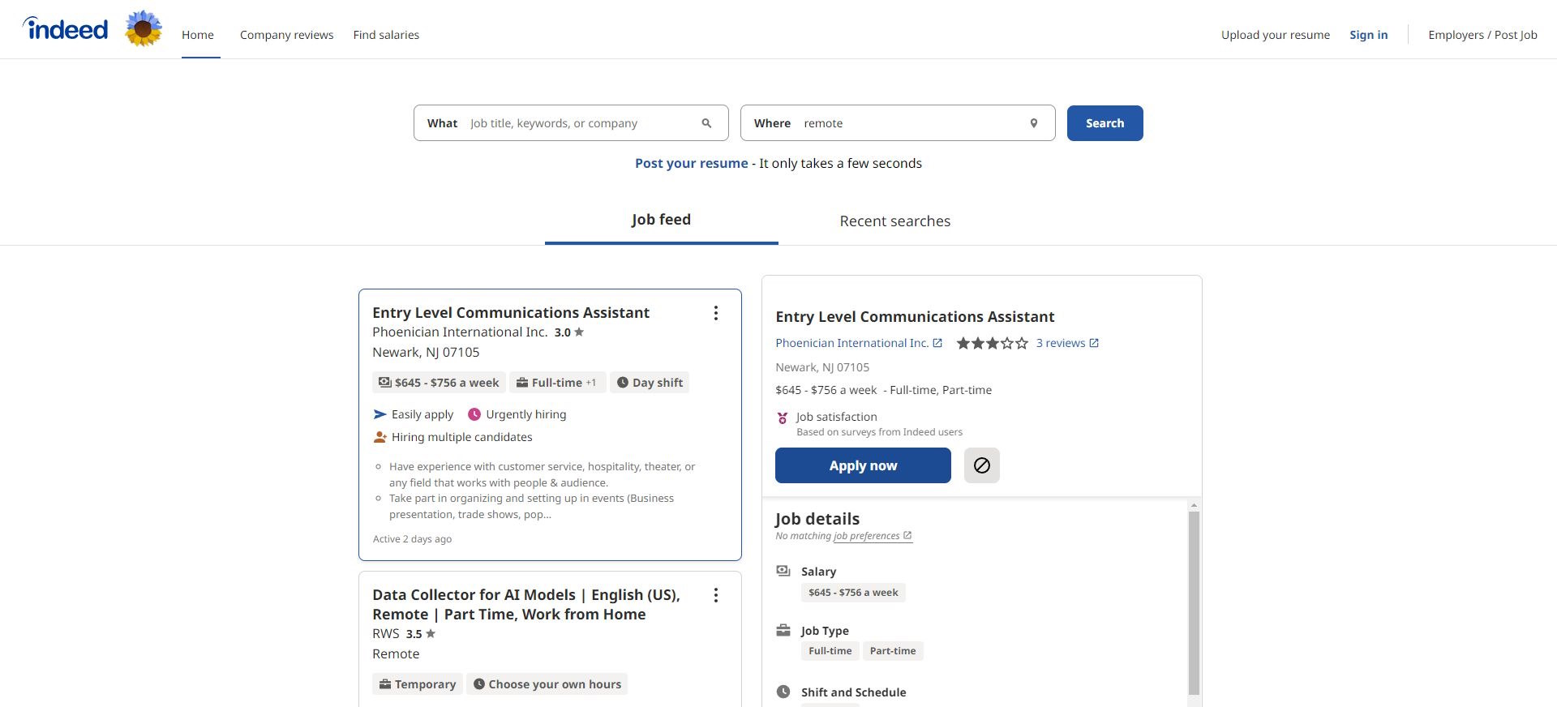Click the Easily apply arrow icon

(x=380, y=414)
